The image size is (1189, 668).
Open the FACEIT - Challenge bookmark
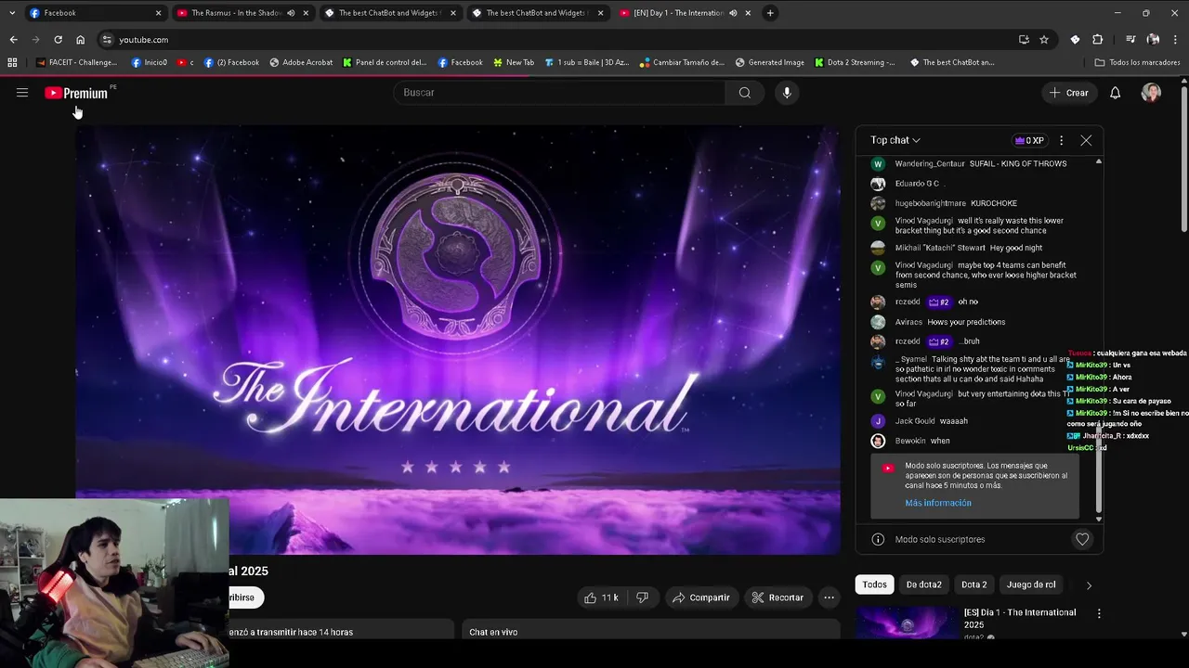[x=76, y=62]
